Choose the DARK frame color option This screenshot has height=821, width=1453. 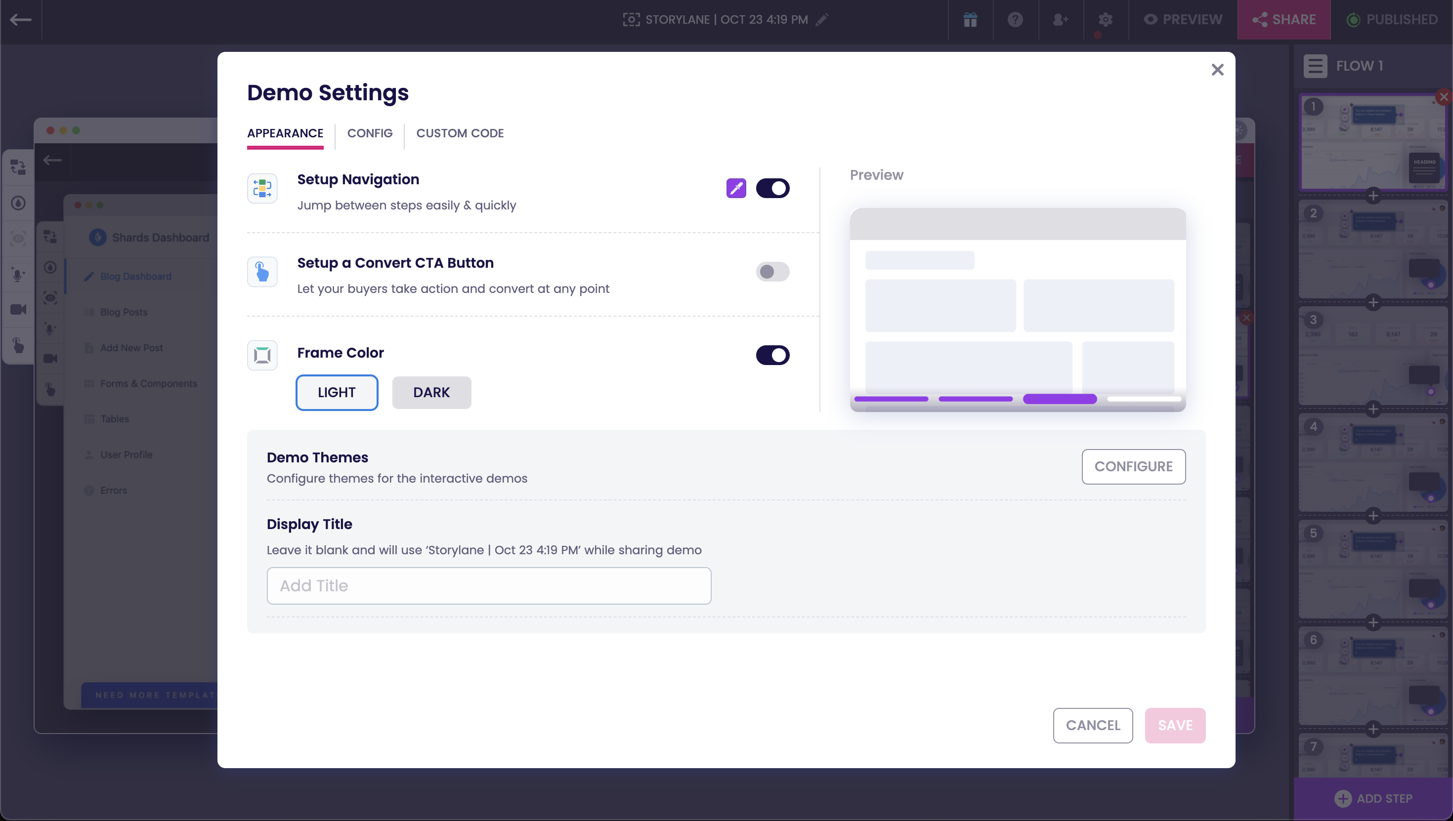pos(431,392)
